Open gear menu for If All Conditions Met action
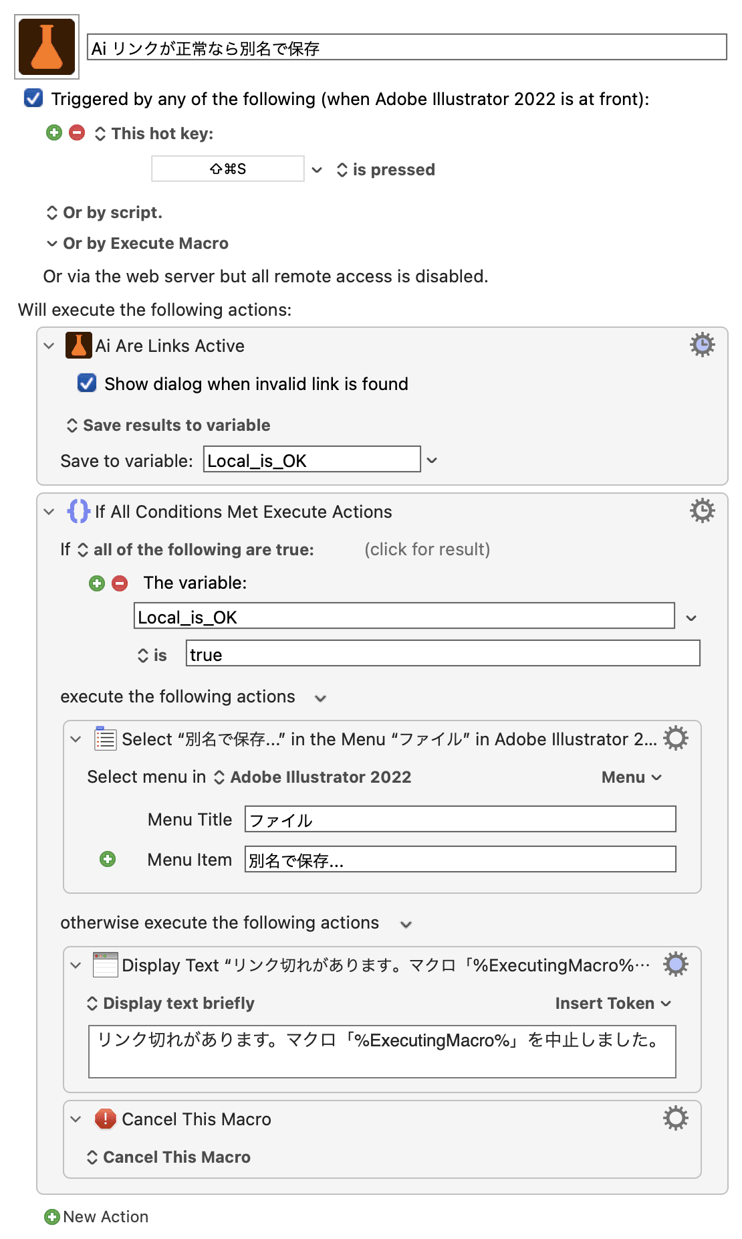 [702, 510]
